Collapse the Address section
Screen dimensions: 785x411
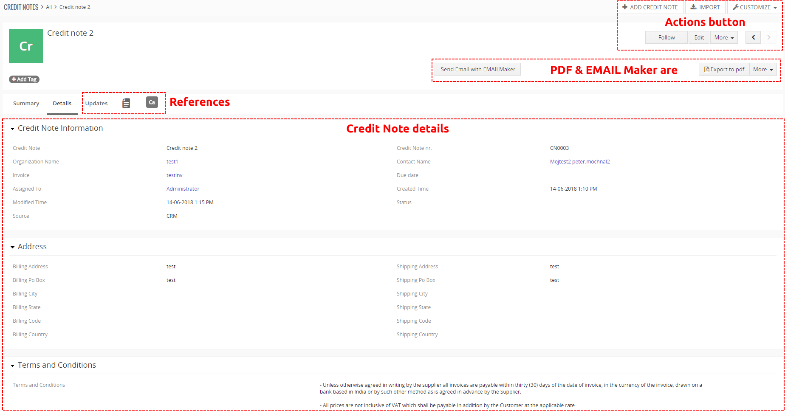(x=13, y=247)
